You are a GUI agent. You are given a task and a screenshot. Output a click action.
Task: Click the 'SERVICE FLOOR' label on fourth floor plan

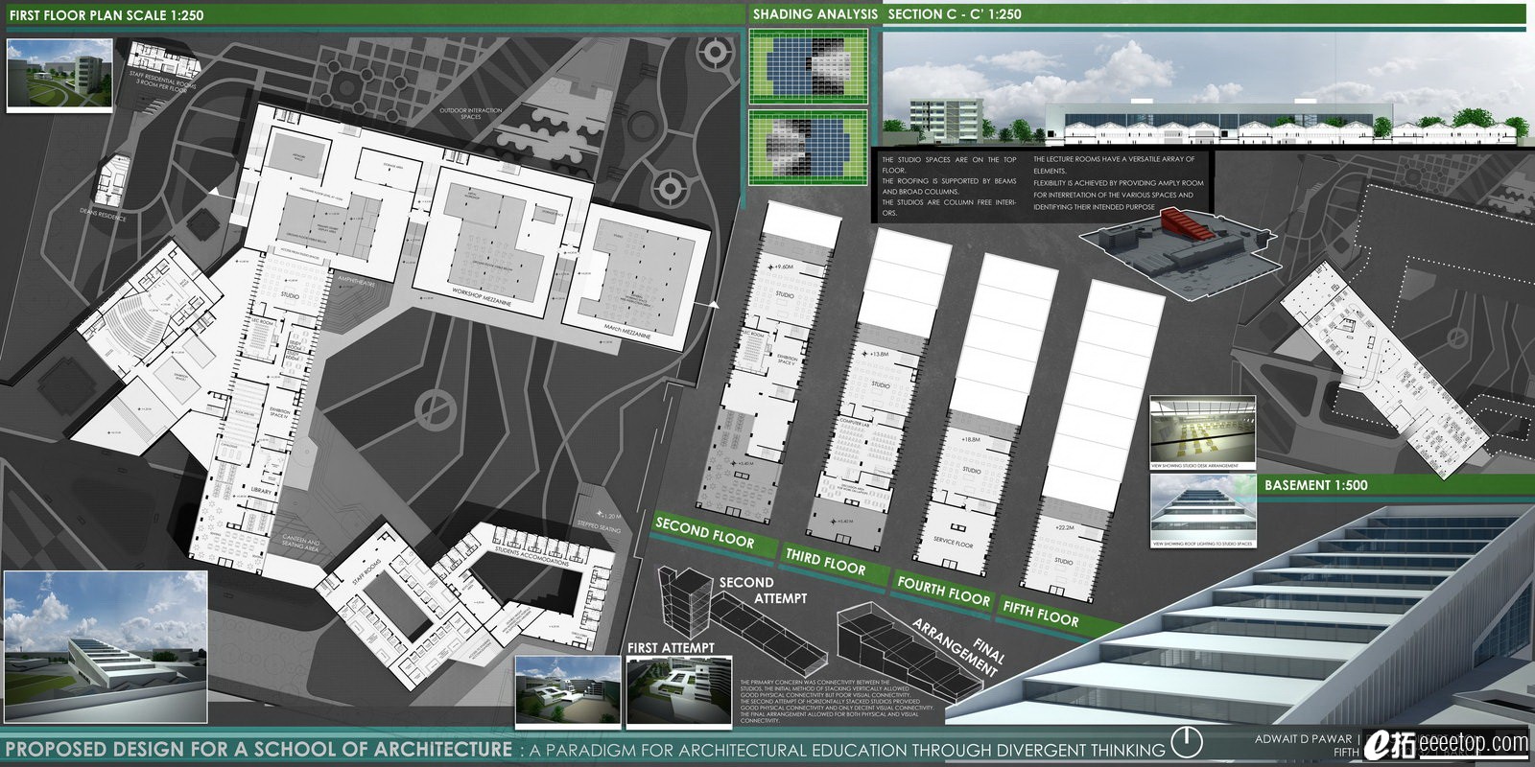point(954,544)
